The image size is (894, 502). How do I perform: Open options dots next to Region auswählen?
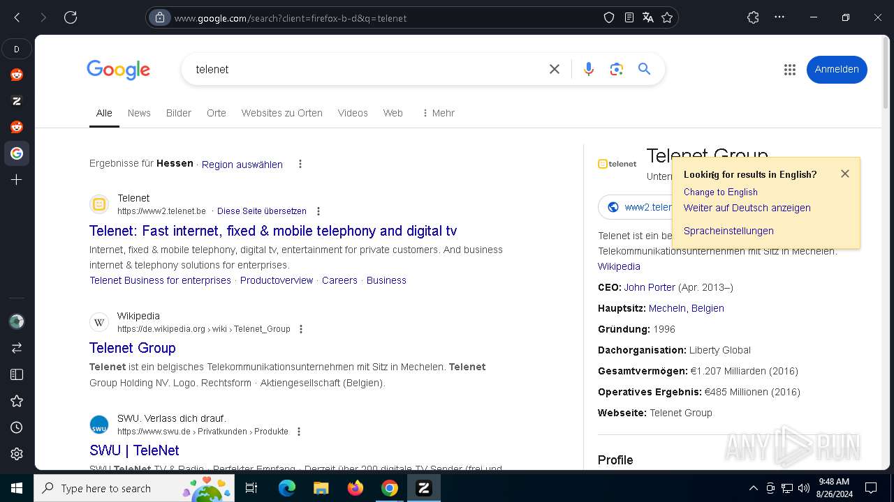pos(300,164)
